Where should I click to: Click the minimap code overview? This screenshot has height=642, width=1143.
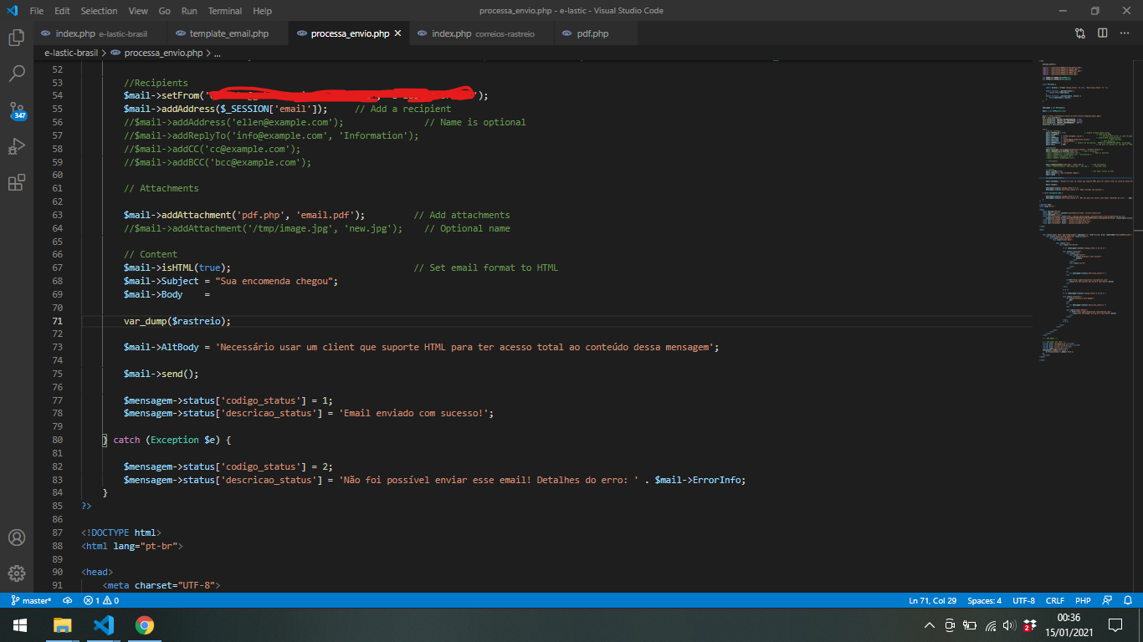[1085, 209]
